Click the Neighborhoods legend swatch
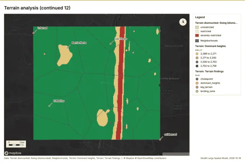This screenshot has height=163, width=245. (x=197, y=41)
